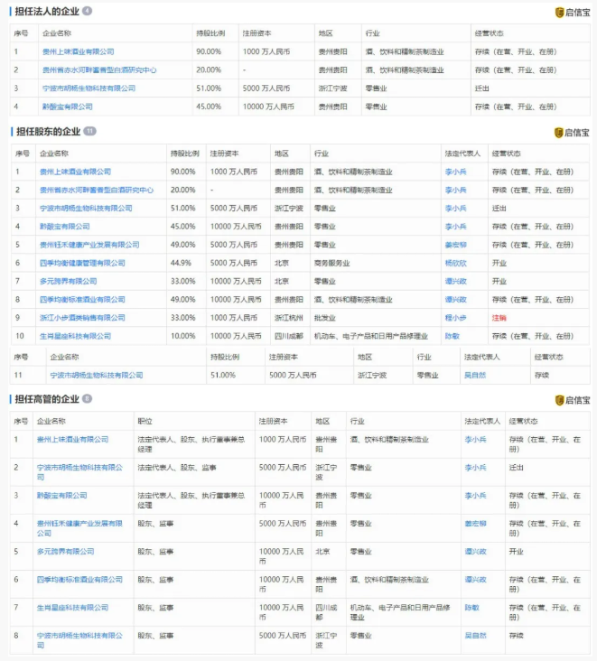Click 谭兴政 in 担任股东 row 8
Viewport: 597px width, 661px height.
(456, 299)
